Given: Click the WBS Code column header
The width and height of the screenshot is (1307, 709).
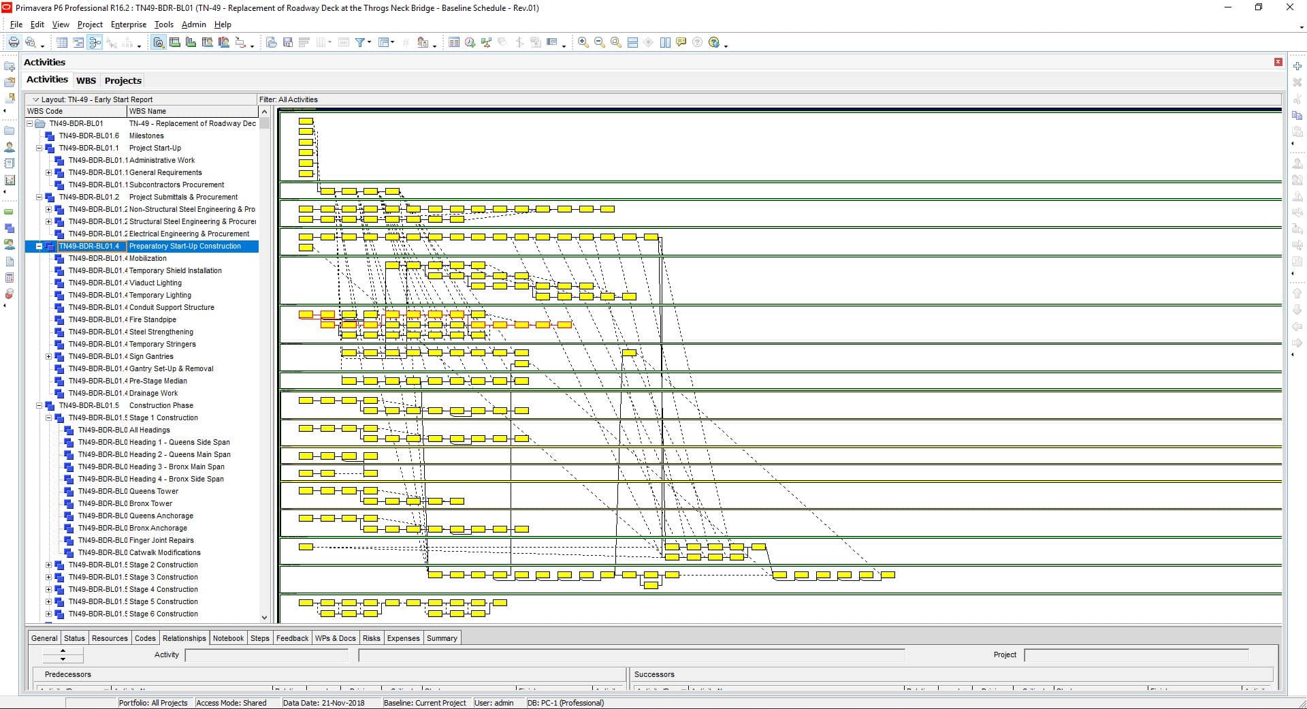Looking at the screenshot, I should [76, 111].
